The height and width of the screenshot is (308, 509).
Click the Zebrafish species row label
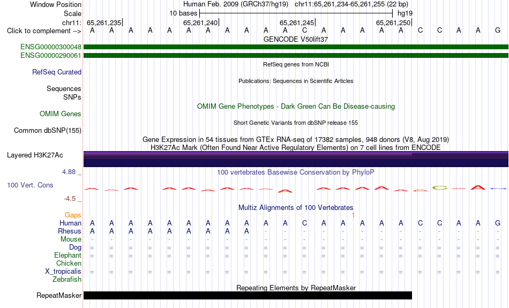(67, 280)
